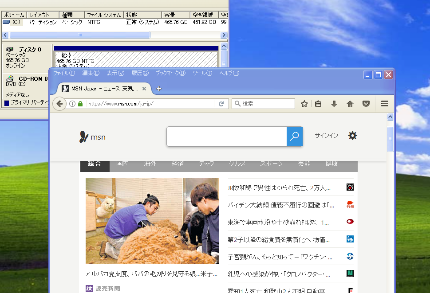This screenshot has height=293, width=430.
Task: Click the MSN blue search button
Action: coord(295,137)
